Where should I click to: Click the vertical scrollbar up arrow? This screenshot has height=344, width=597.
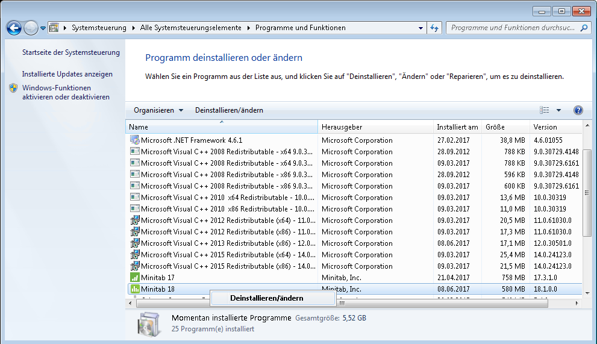pos(587,125)
